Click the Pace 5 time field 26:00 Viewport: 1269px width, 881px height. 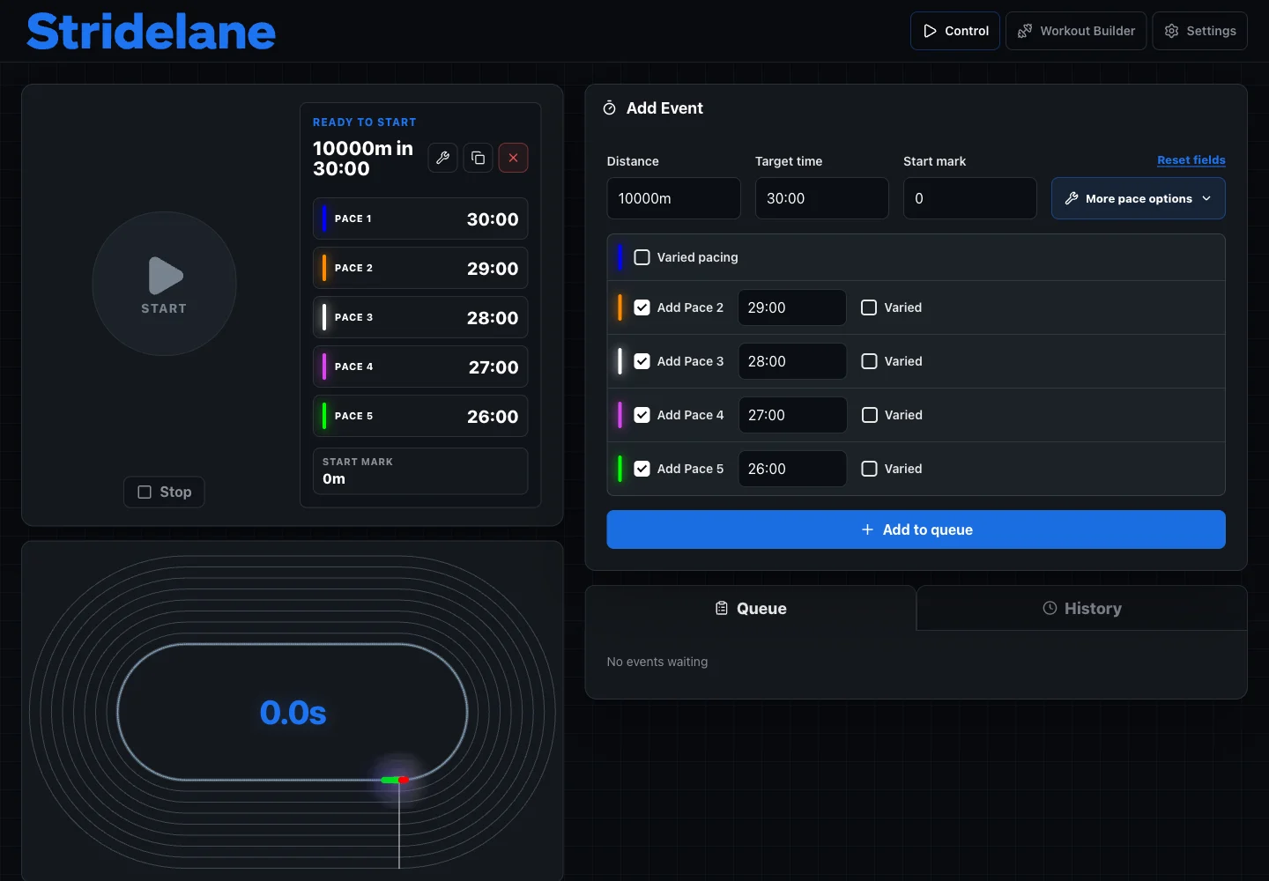[x=792, y=469]
